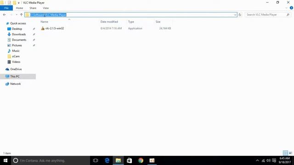Go back using the back arrow

click(4, 15)
